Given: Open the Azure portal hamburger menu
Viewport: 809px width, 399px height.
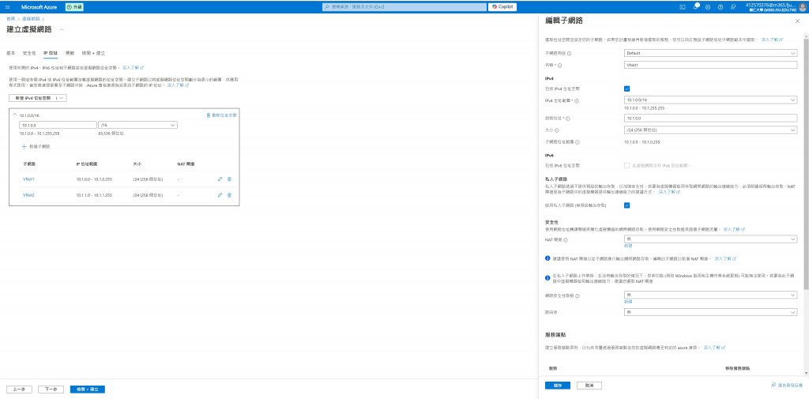Looking at the screenshot, I should (x=7, y=7).
